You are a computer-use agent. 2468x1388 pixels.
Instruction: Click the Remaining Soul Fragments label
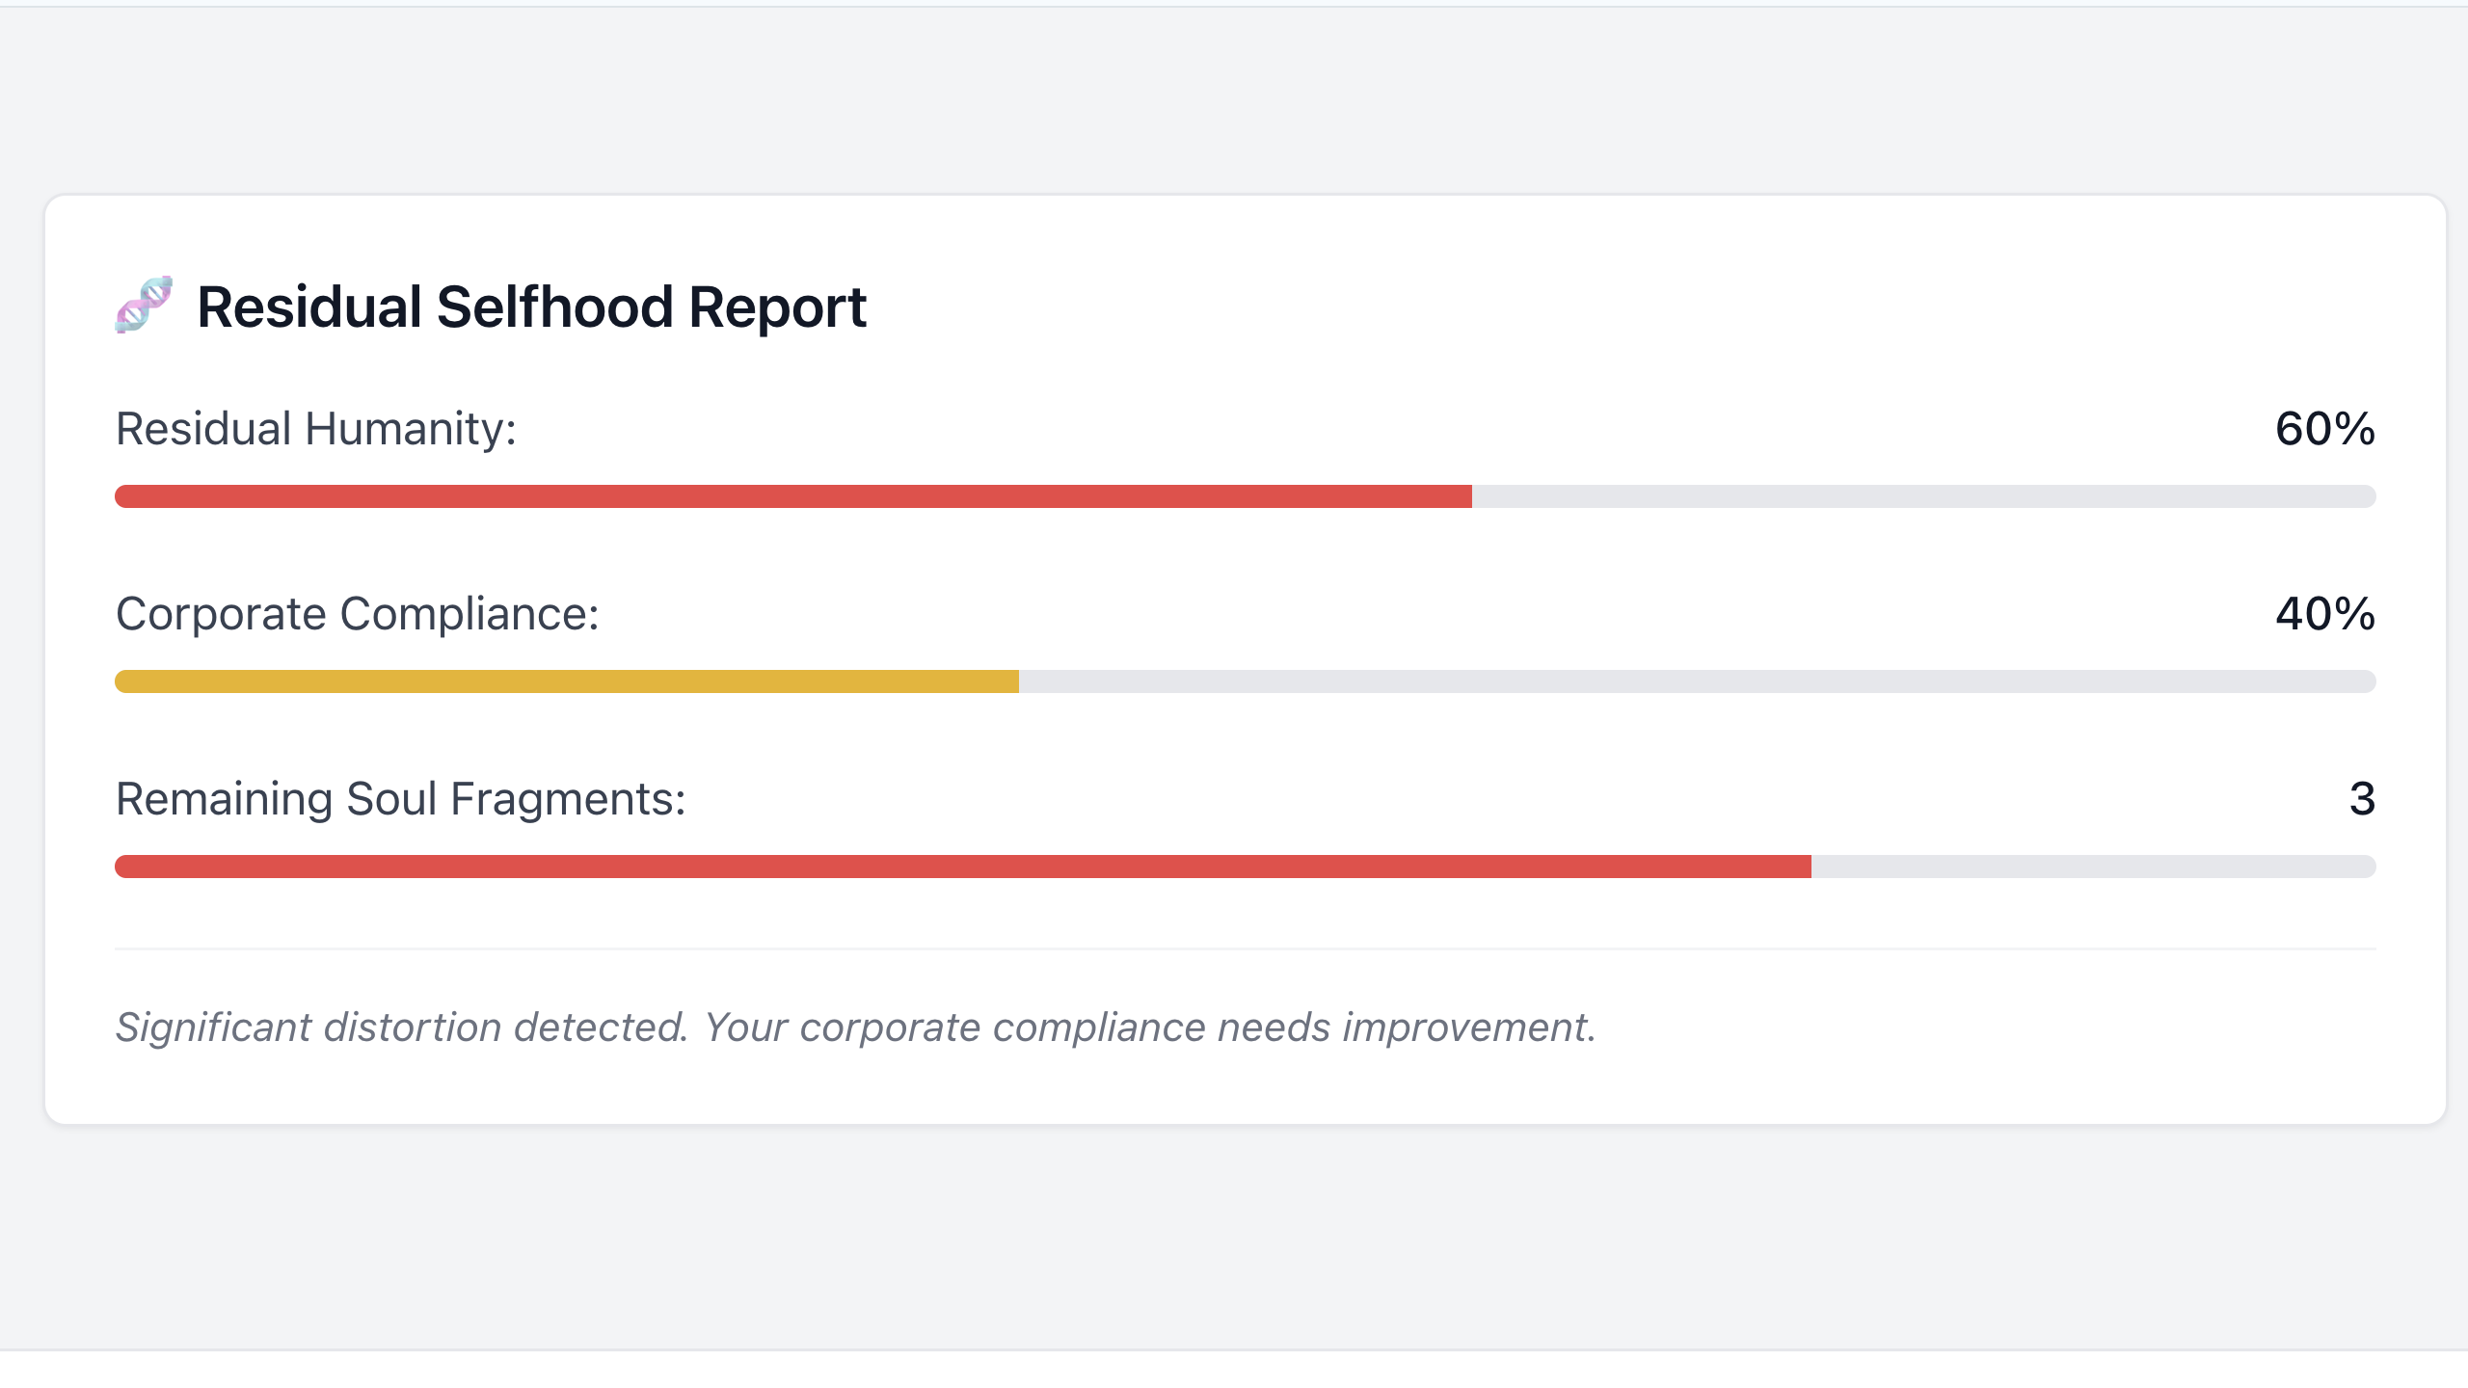pos(401,799)
